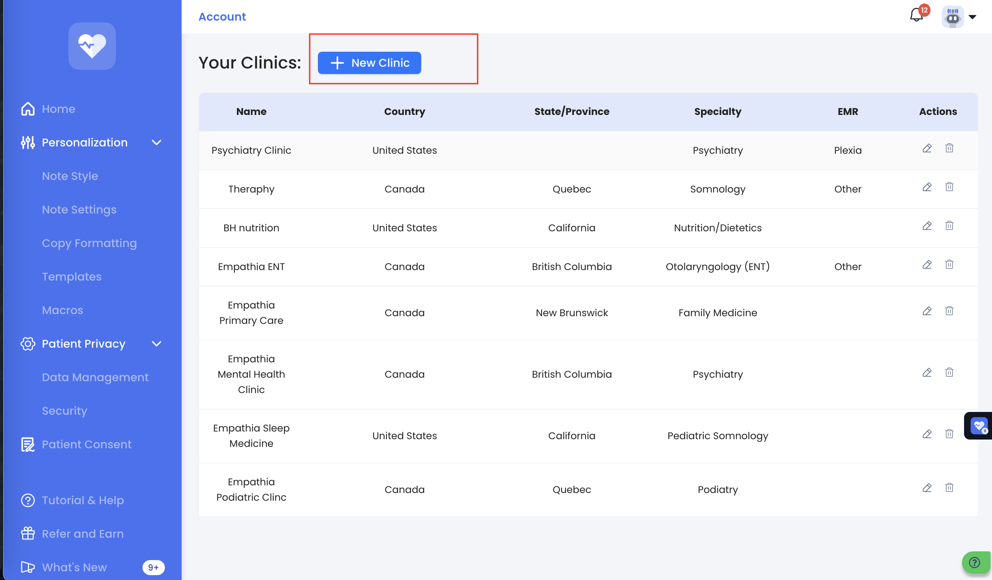Open the Templates menu item
The image size is (992, 580).
pyautogui.click(x=72, y=276)
